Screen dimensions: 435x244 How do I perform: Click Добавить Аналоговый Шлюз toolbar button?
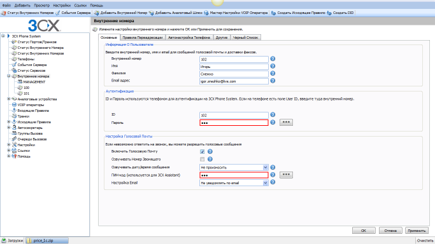[176, 13]
